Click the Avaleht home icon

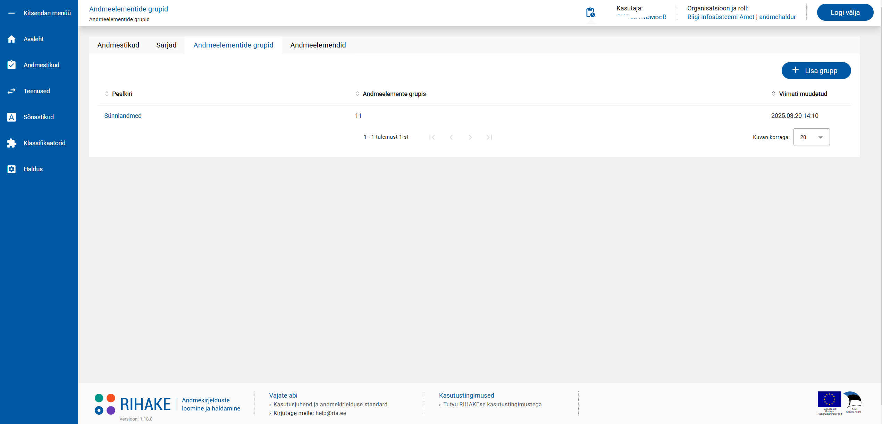click(x=11, y=39)
